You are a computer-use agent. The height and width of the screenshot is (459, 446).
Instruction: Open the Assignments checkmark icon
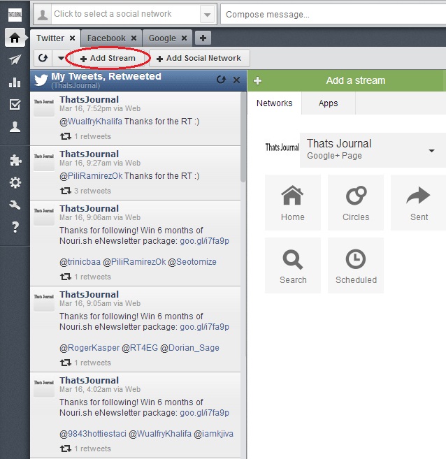coord(15,105)
